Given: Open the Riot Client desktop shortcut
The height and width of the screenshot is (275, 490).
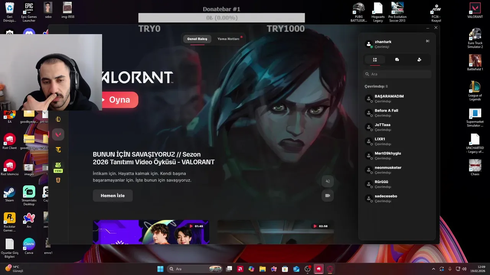Looking at the screenshot, I should point(10,141).
